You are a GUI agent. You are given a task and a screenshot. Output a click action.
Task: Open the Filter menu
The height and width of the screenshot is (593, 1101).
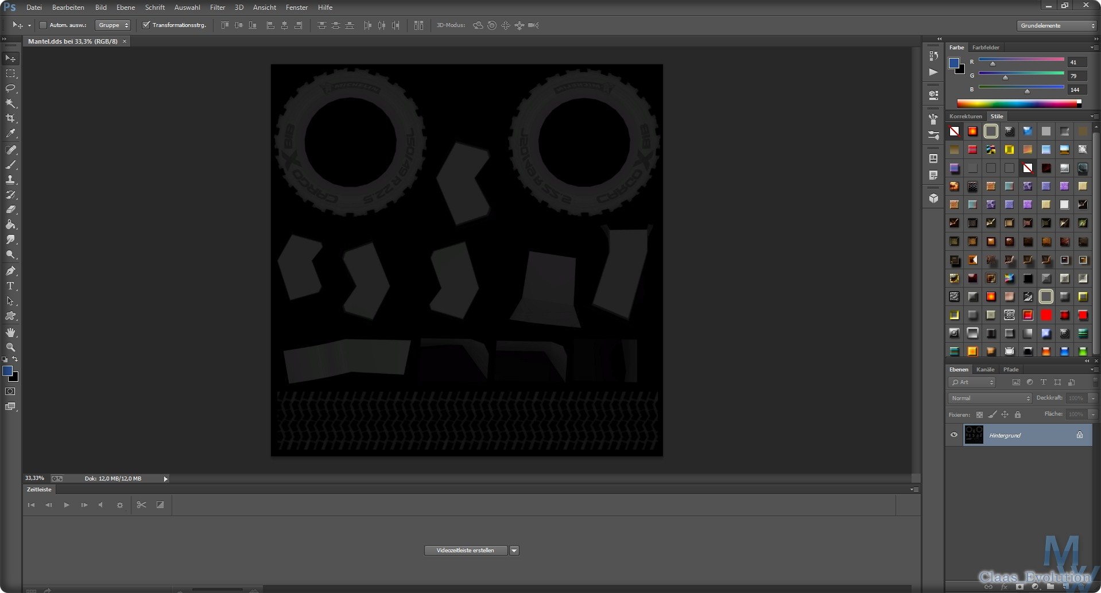point(218,7)
